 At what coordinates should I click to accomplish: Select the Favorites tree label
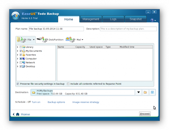coord(31,55)
